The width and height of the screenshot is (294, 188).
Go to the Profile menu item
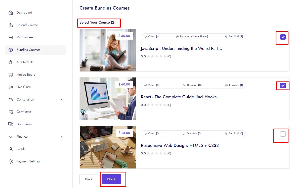point(21,149)
